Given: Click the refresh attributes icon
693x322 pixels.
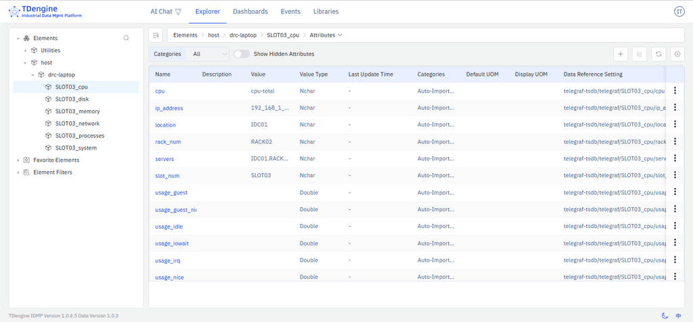Looking at the screenshot, I should (658, 54).
